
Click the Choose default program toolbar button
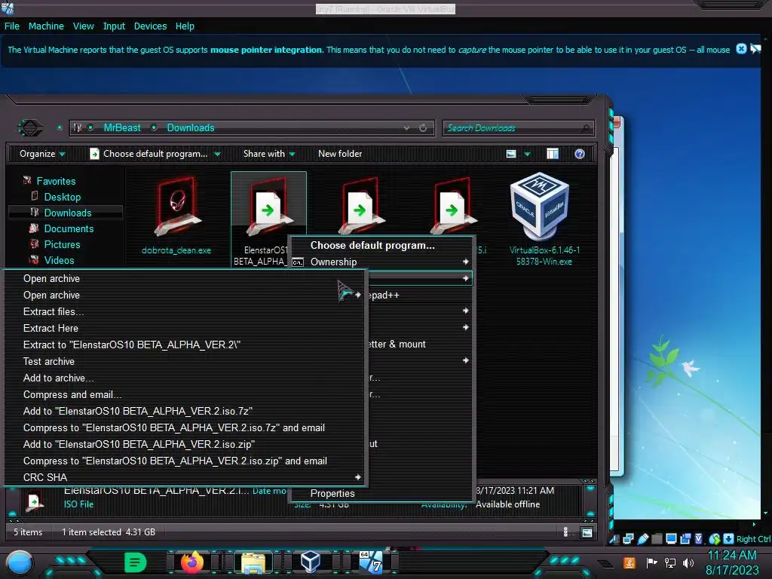tap(149, 154)
